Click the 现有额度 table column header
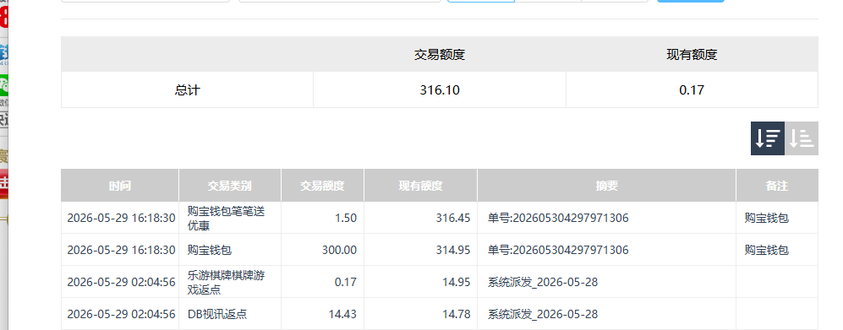Screen dimensions: 843x330 (420, 186)
